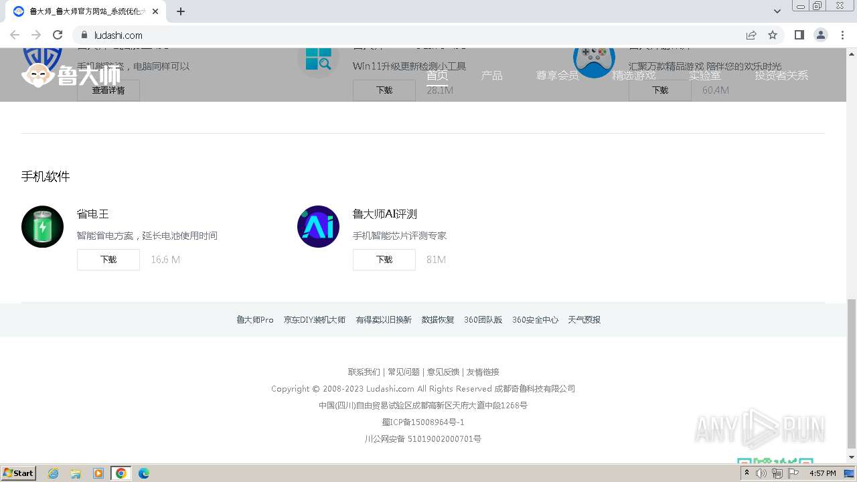Select 产品 in navigation menu

point(491,76)
